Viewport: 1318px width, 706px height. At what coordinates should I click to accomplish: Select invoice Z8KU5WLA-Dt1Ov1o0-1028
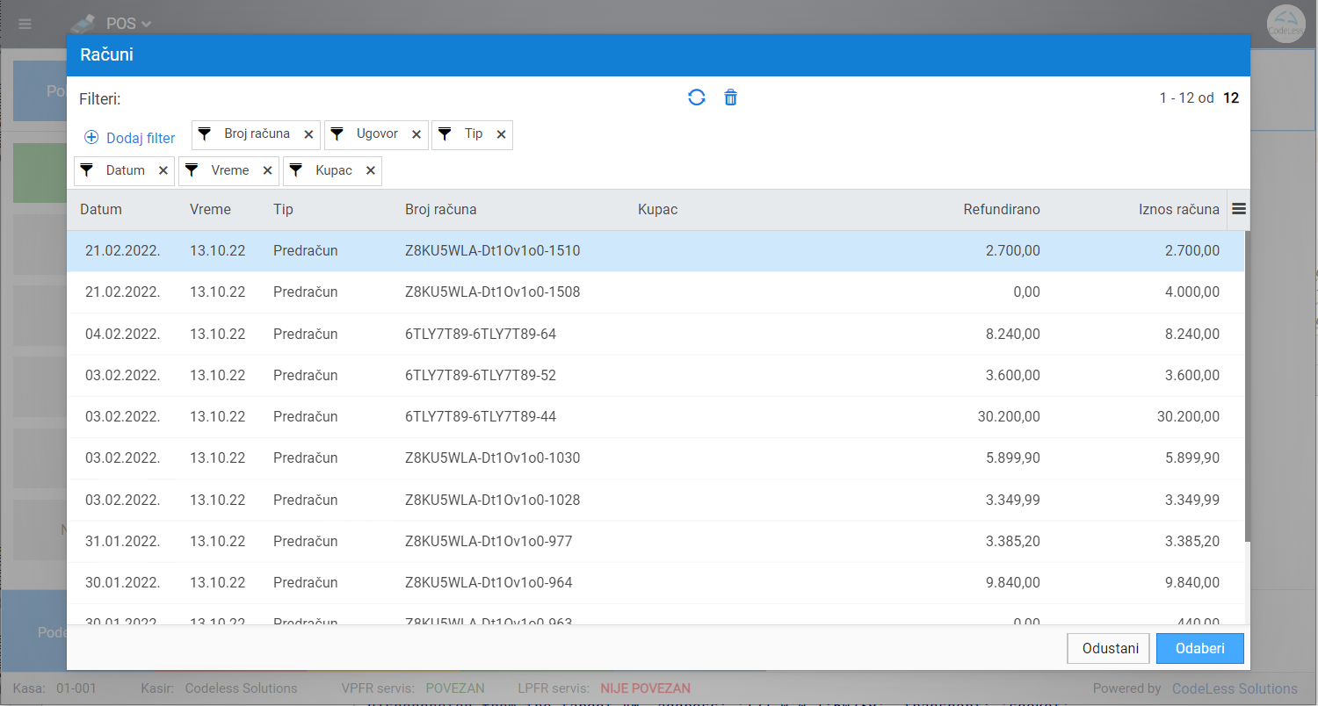point(655,500)
